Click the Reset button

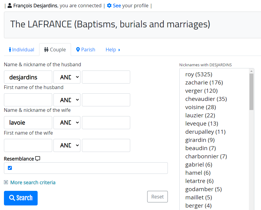[x=158, y=197]
